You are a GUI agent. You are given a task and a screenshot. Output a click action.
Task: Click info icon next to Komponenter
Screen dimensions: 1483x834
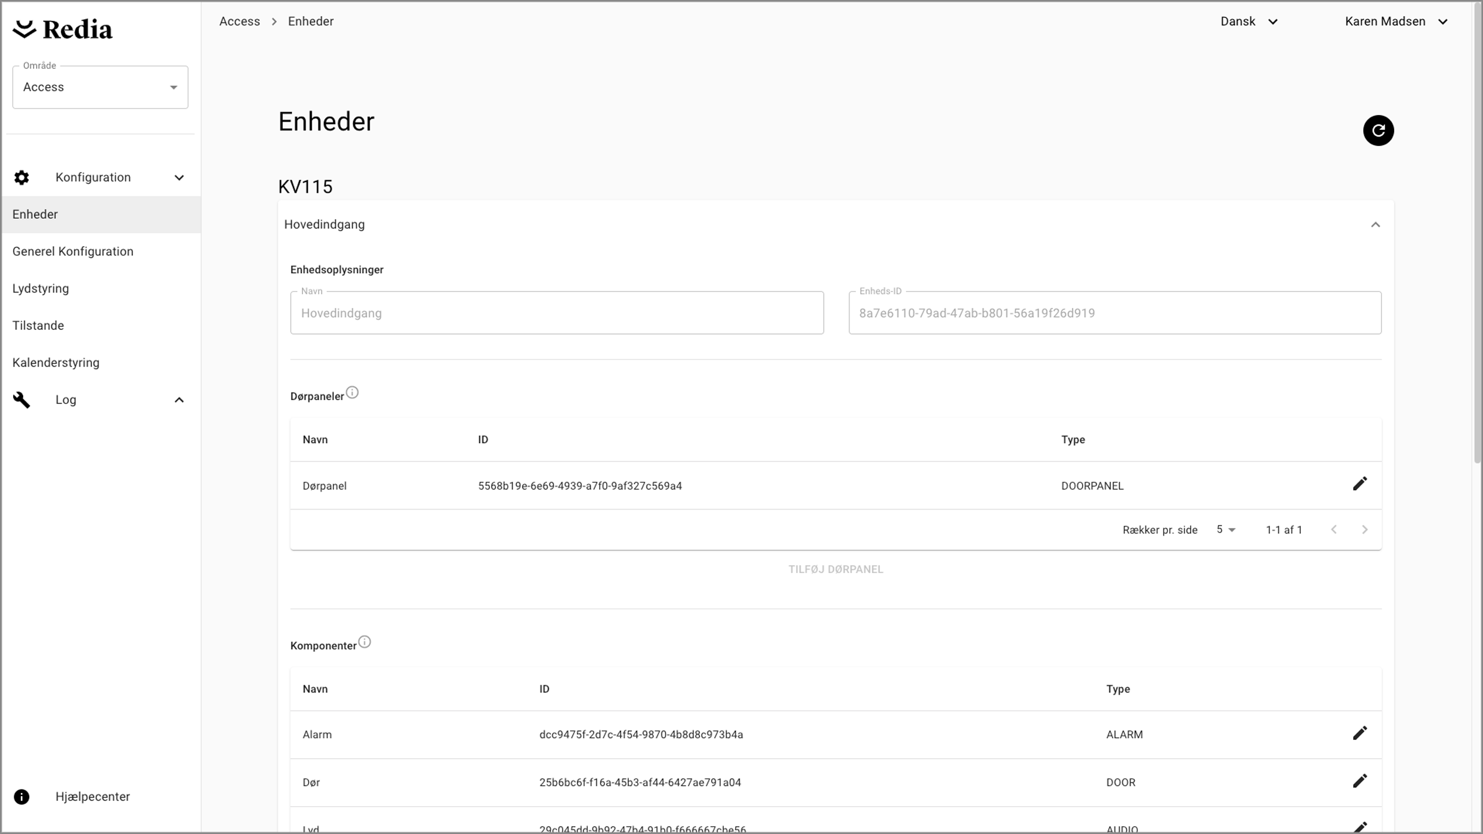coord(364,642)
